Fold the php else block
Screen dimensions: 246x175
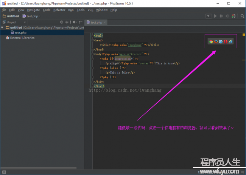[x=93, y=68]
